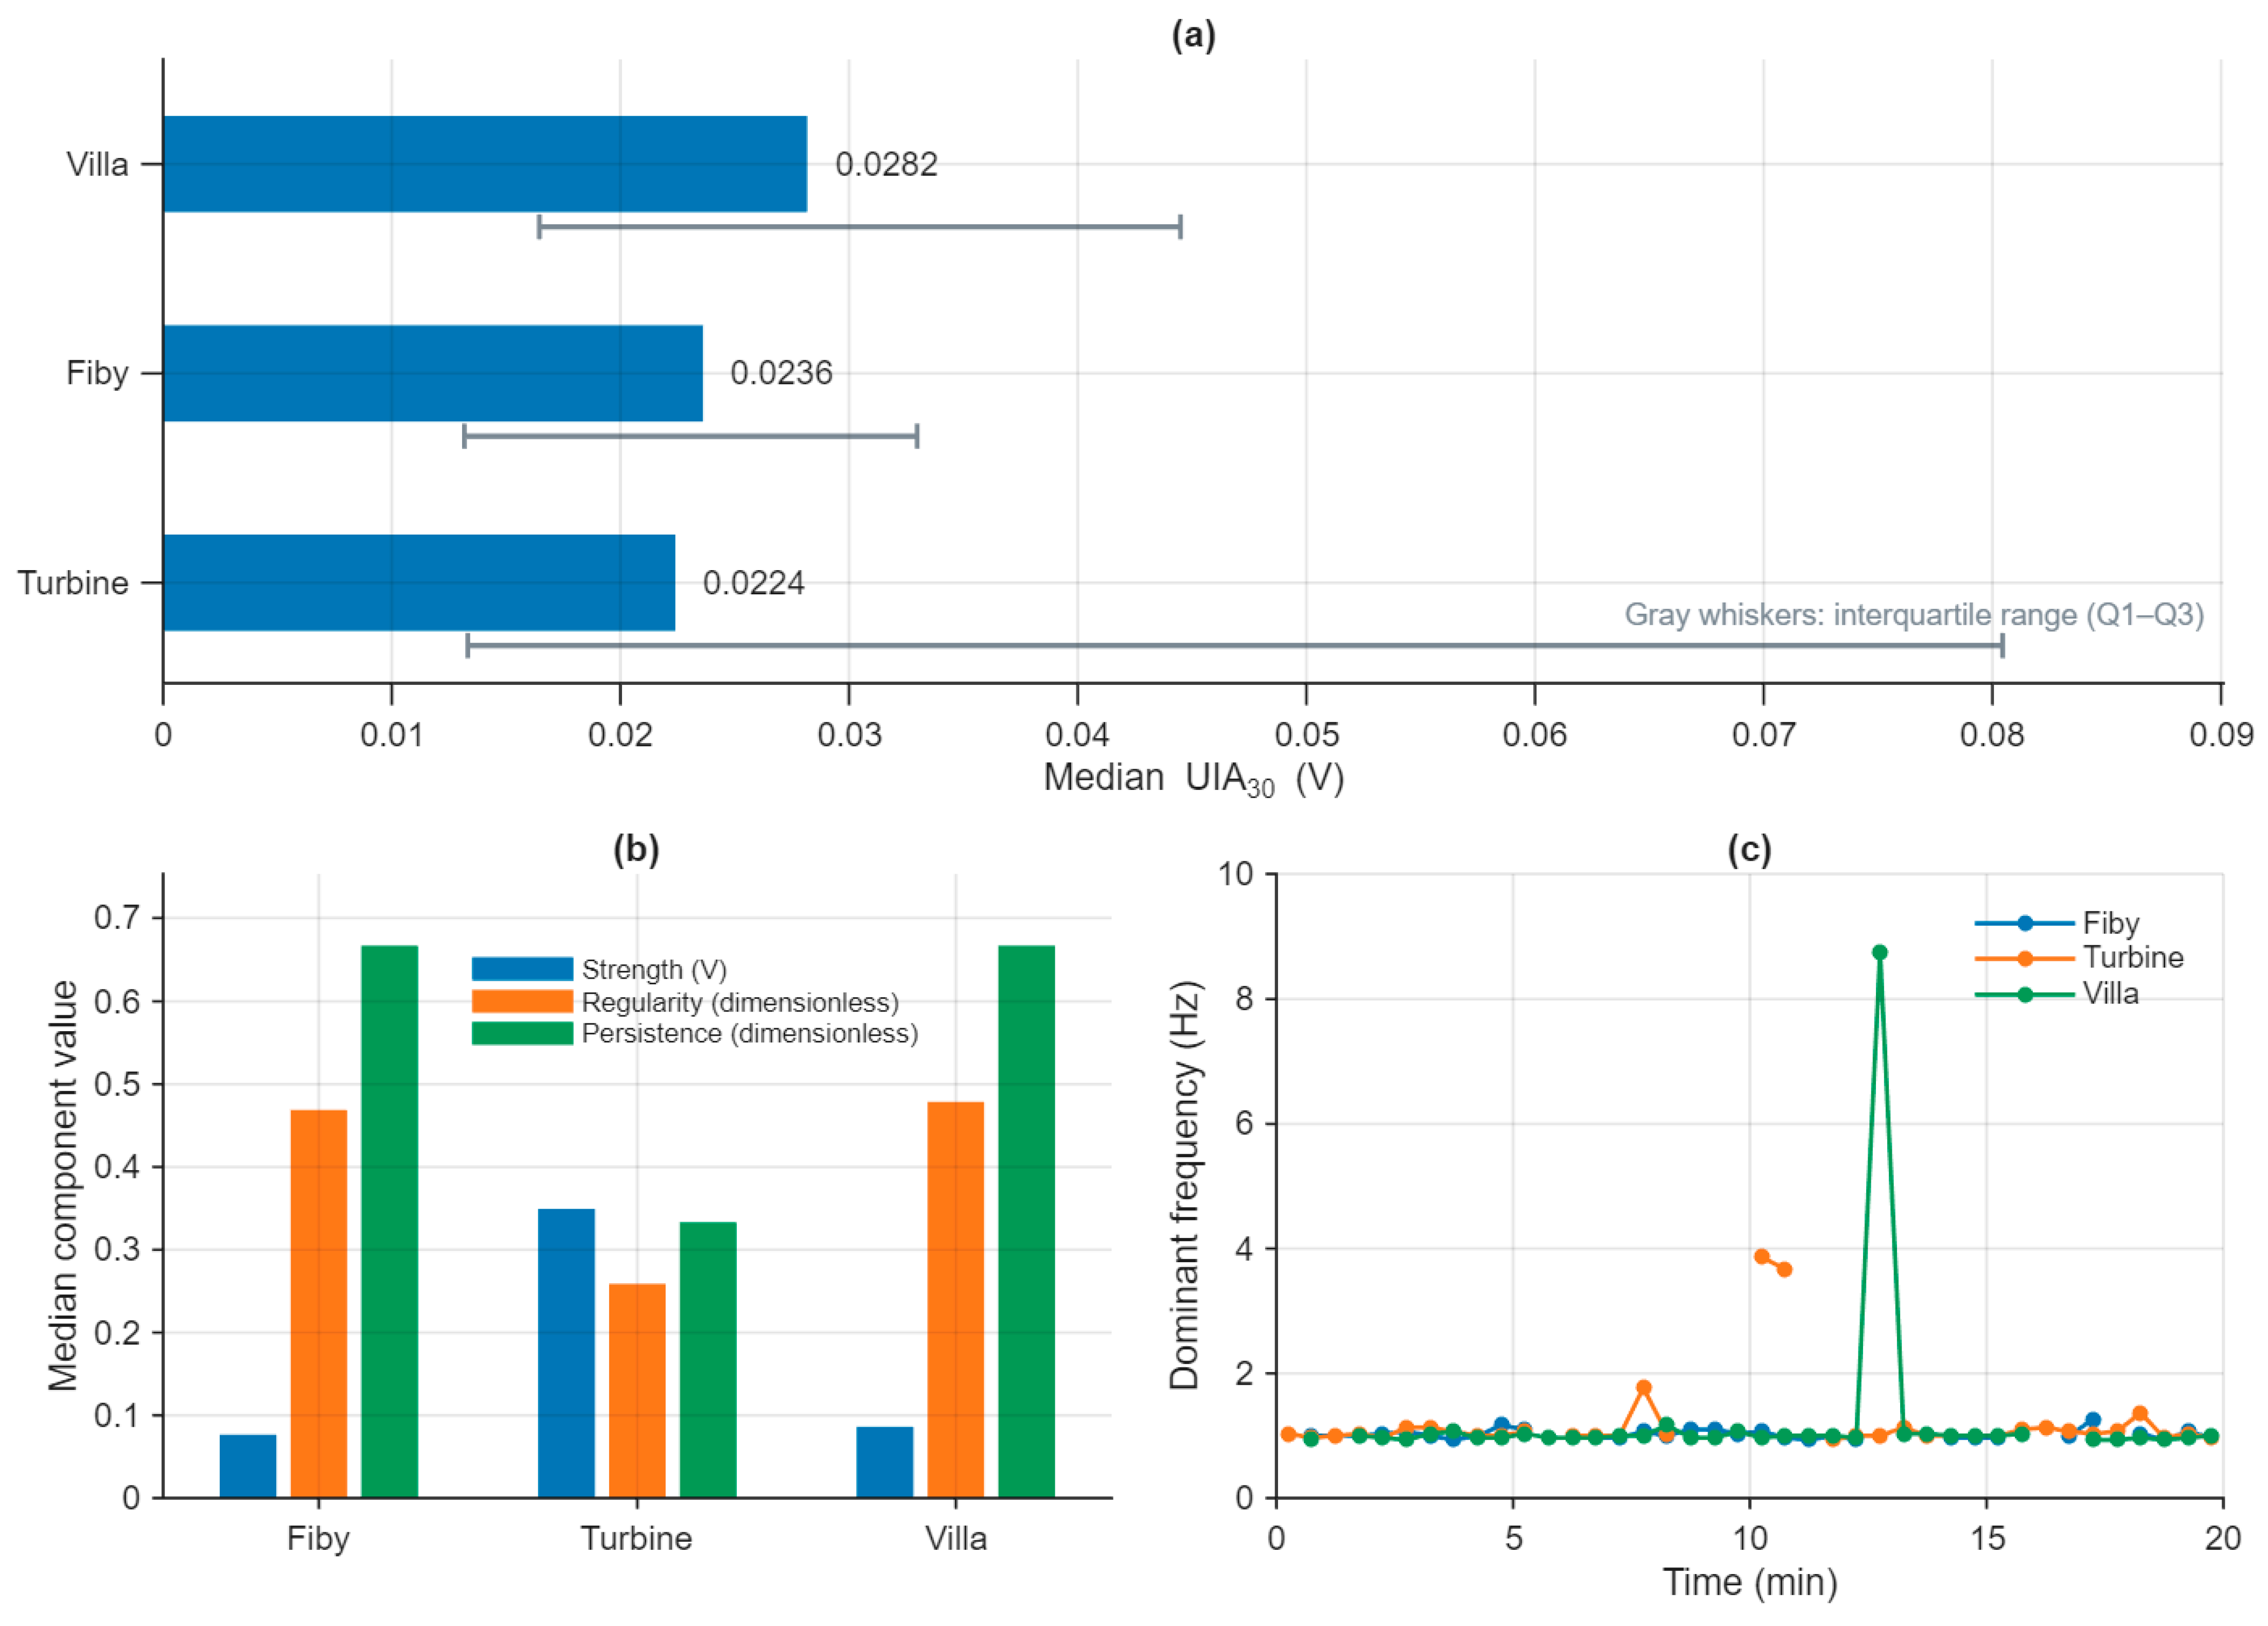Click the Villa legend entry in panel (c)
Viewport: 2268px width, 1626px height.
pyautogui.click(x=2057, y=993)
